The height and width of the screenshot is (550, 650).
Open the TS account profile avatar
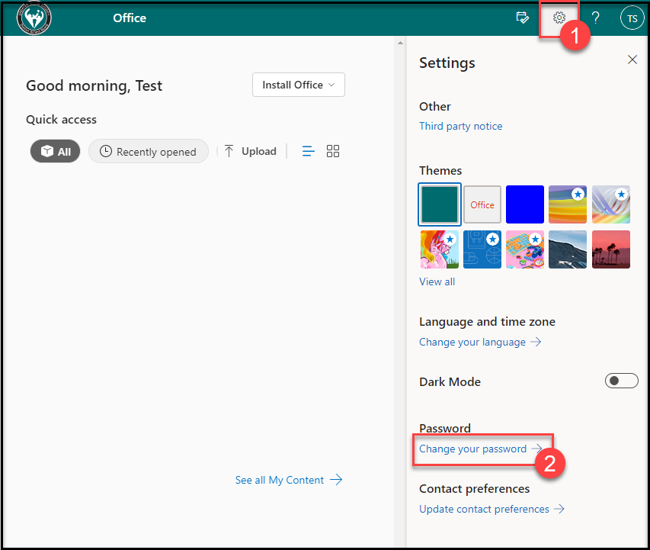632,18
